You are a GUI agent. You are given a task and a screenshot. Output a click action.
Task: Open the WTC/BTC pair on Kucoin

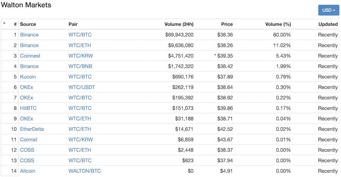click(x=80, y=77)
